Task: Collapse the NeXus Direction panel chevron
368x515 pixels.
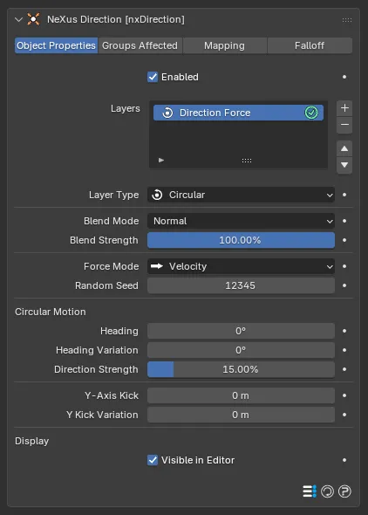Action: [18, 20]
